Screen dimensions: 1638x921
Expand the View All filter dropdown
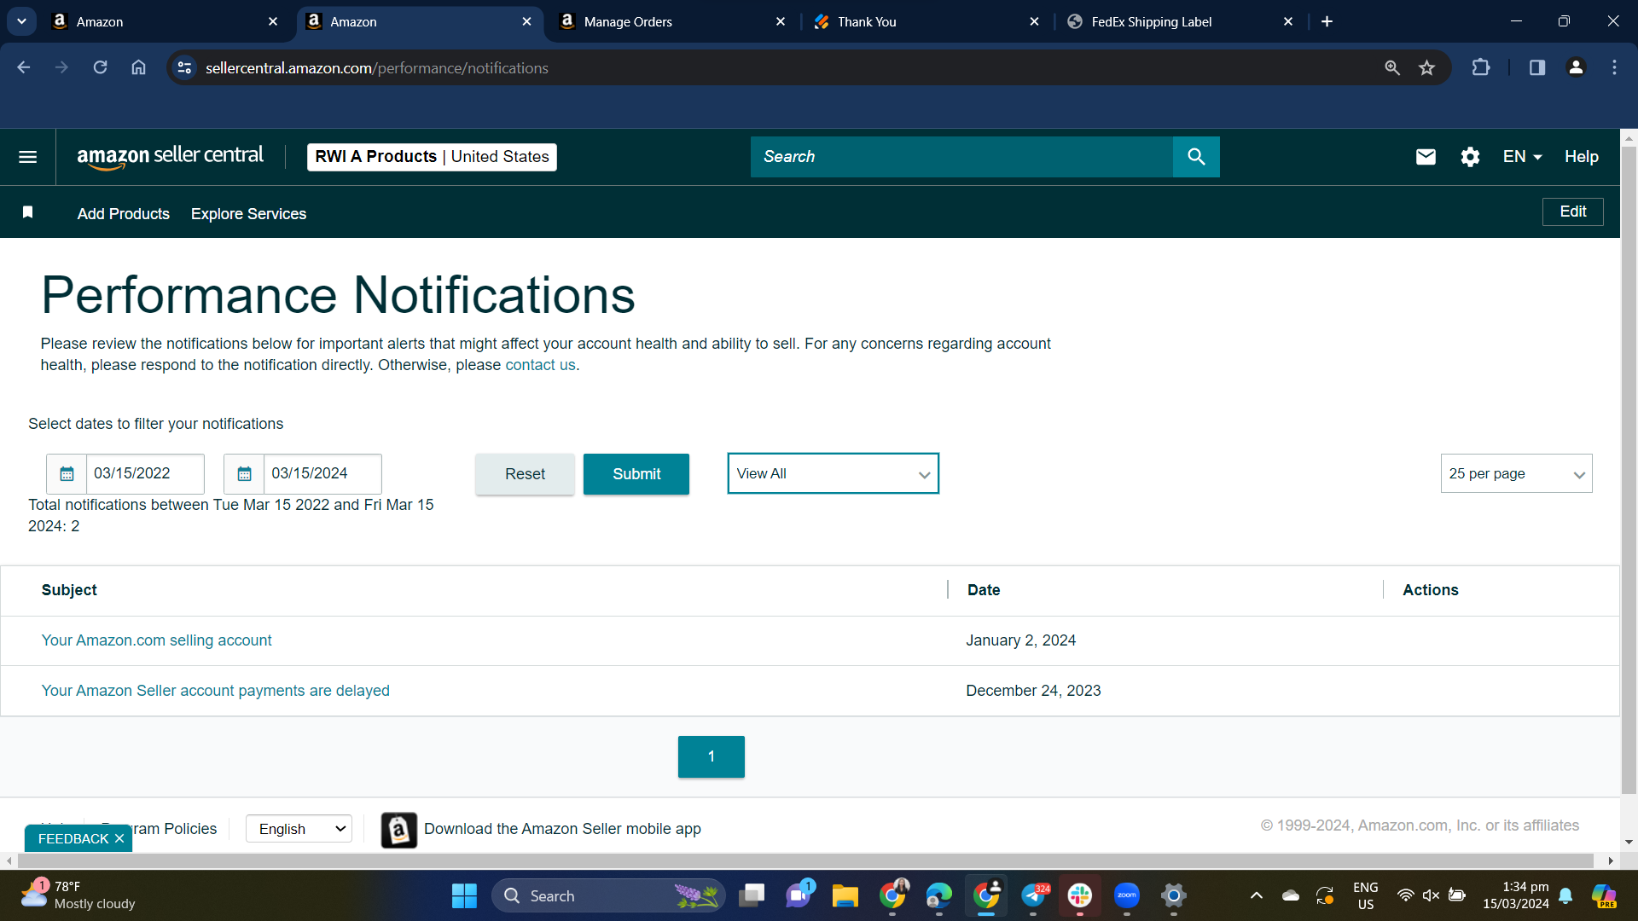pos(833,473)
